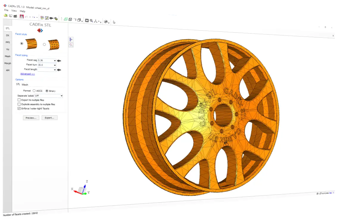Viewport: 340px width, 221px height.
Task: Click the grey corner bracket icon
Action: coord(75,20)
